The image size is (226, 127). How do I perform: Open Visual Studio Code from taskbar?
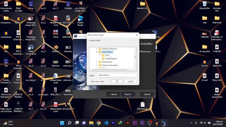click(106, 123)
